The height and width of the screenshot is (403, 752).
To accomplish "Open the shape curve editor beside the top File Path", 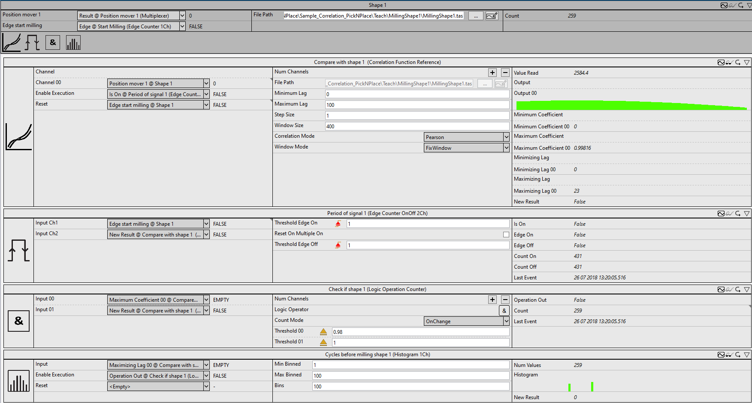I will pos(492,16).
